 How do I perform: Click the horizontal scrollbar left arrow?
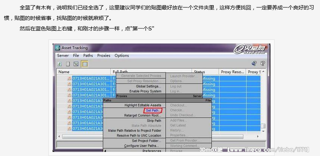[x=59, y=136]
